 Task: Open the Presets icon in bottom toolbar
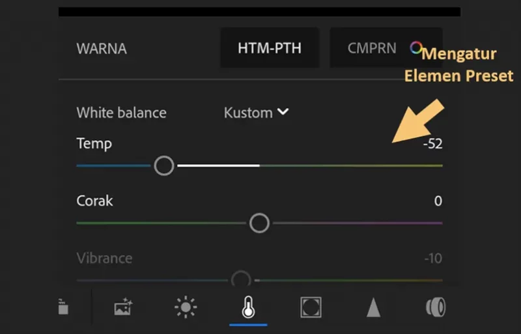pos(63,307)
